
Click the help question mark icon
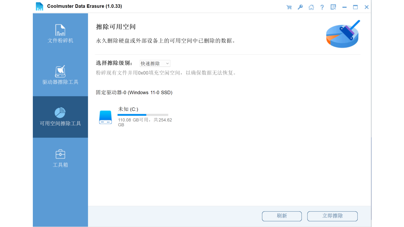(322, 7)
